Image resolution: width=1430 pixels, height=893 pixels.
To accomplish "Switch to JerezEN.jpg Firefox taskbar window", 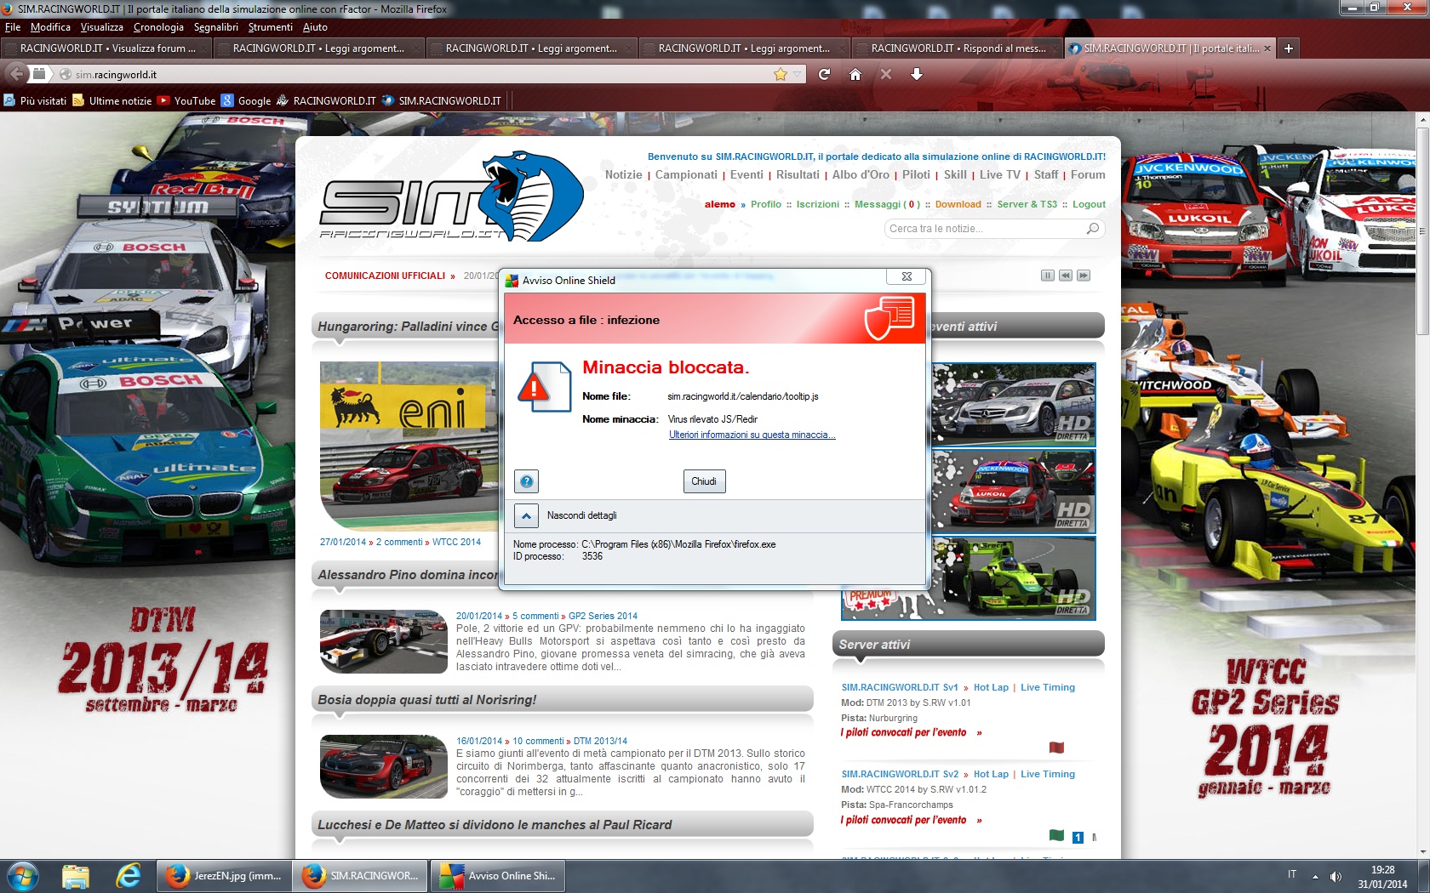I will tap(224, 875).
